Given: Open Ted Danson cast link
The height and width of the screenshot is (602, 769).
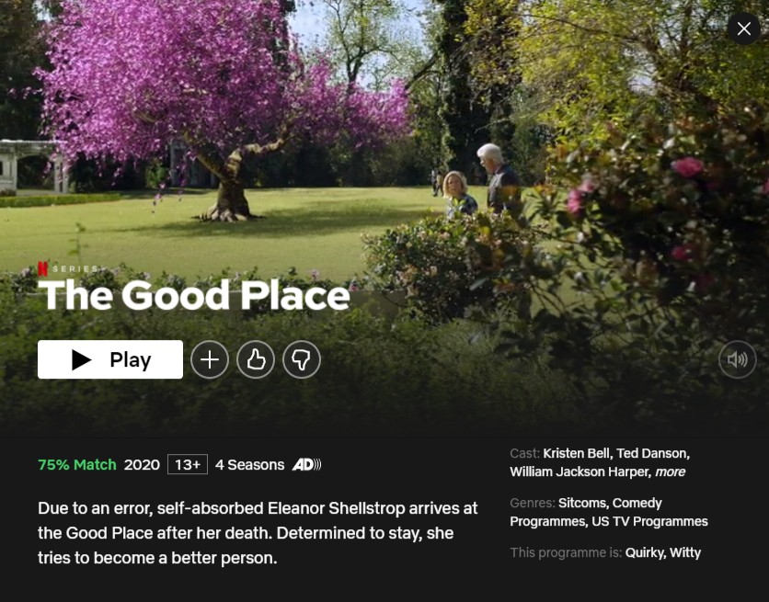Looking at the screenshot, I should pos(652,453).
